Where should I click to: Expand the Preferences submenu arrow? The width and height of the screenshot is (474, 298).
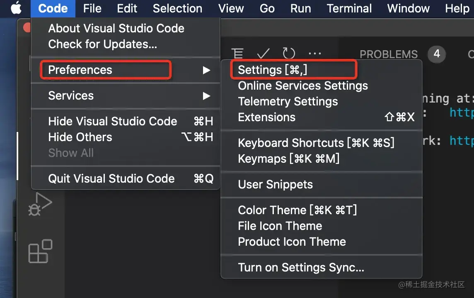coord(206,70)
